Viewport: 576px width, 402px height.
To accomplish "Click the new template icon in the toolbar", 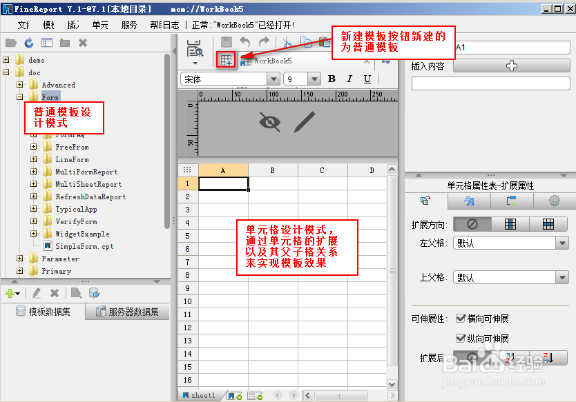I will (226, 59).
